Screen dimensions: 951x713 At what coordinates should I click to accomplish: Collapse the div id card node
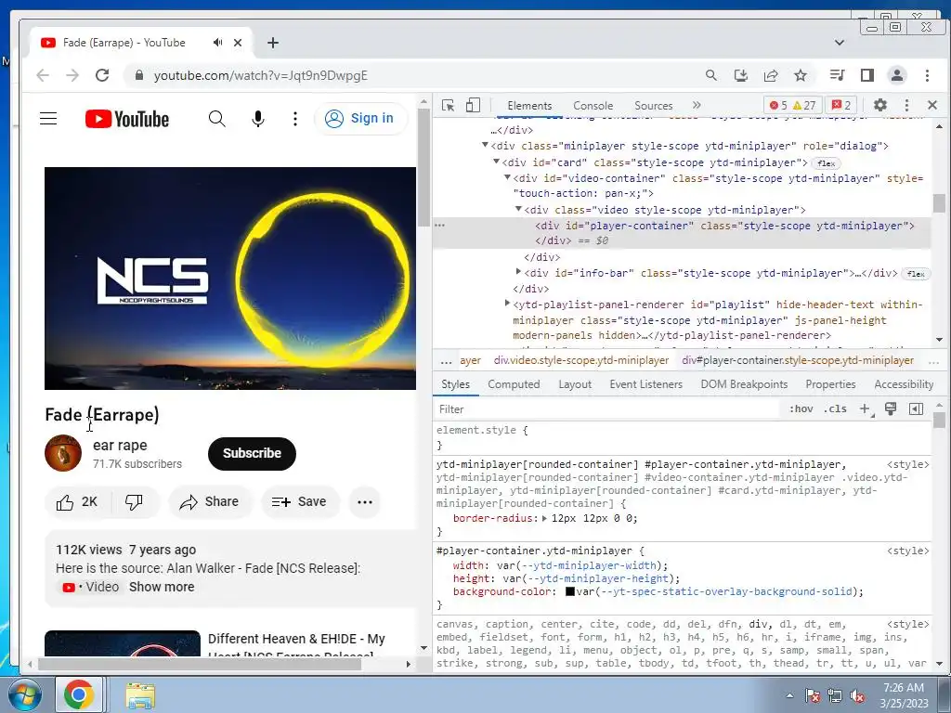pos(496,162)
